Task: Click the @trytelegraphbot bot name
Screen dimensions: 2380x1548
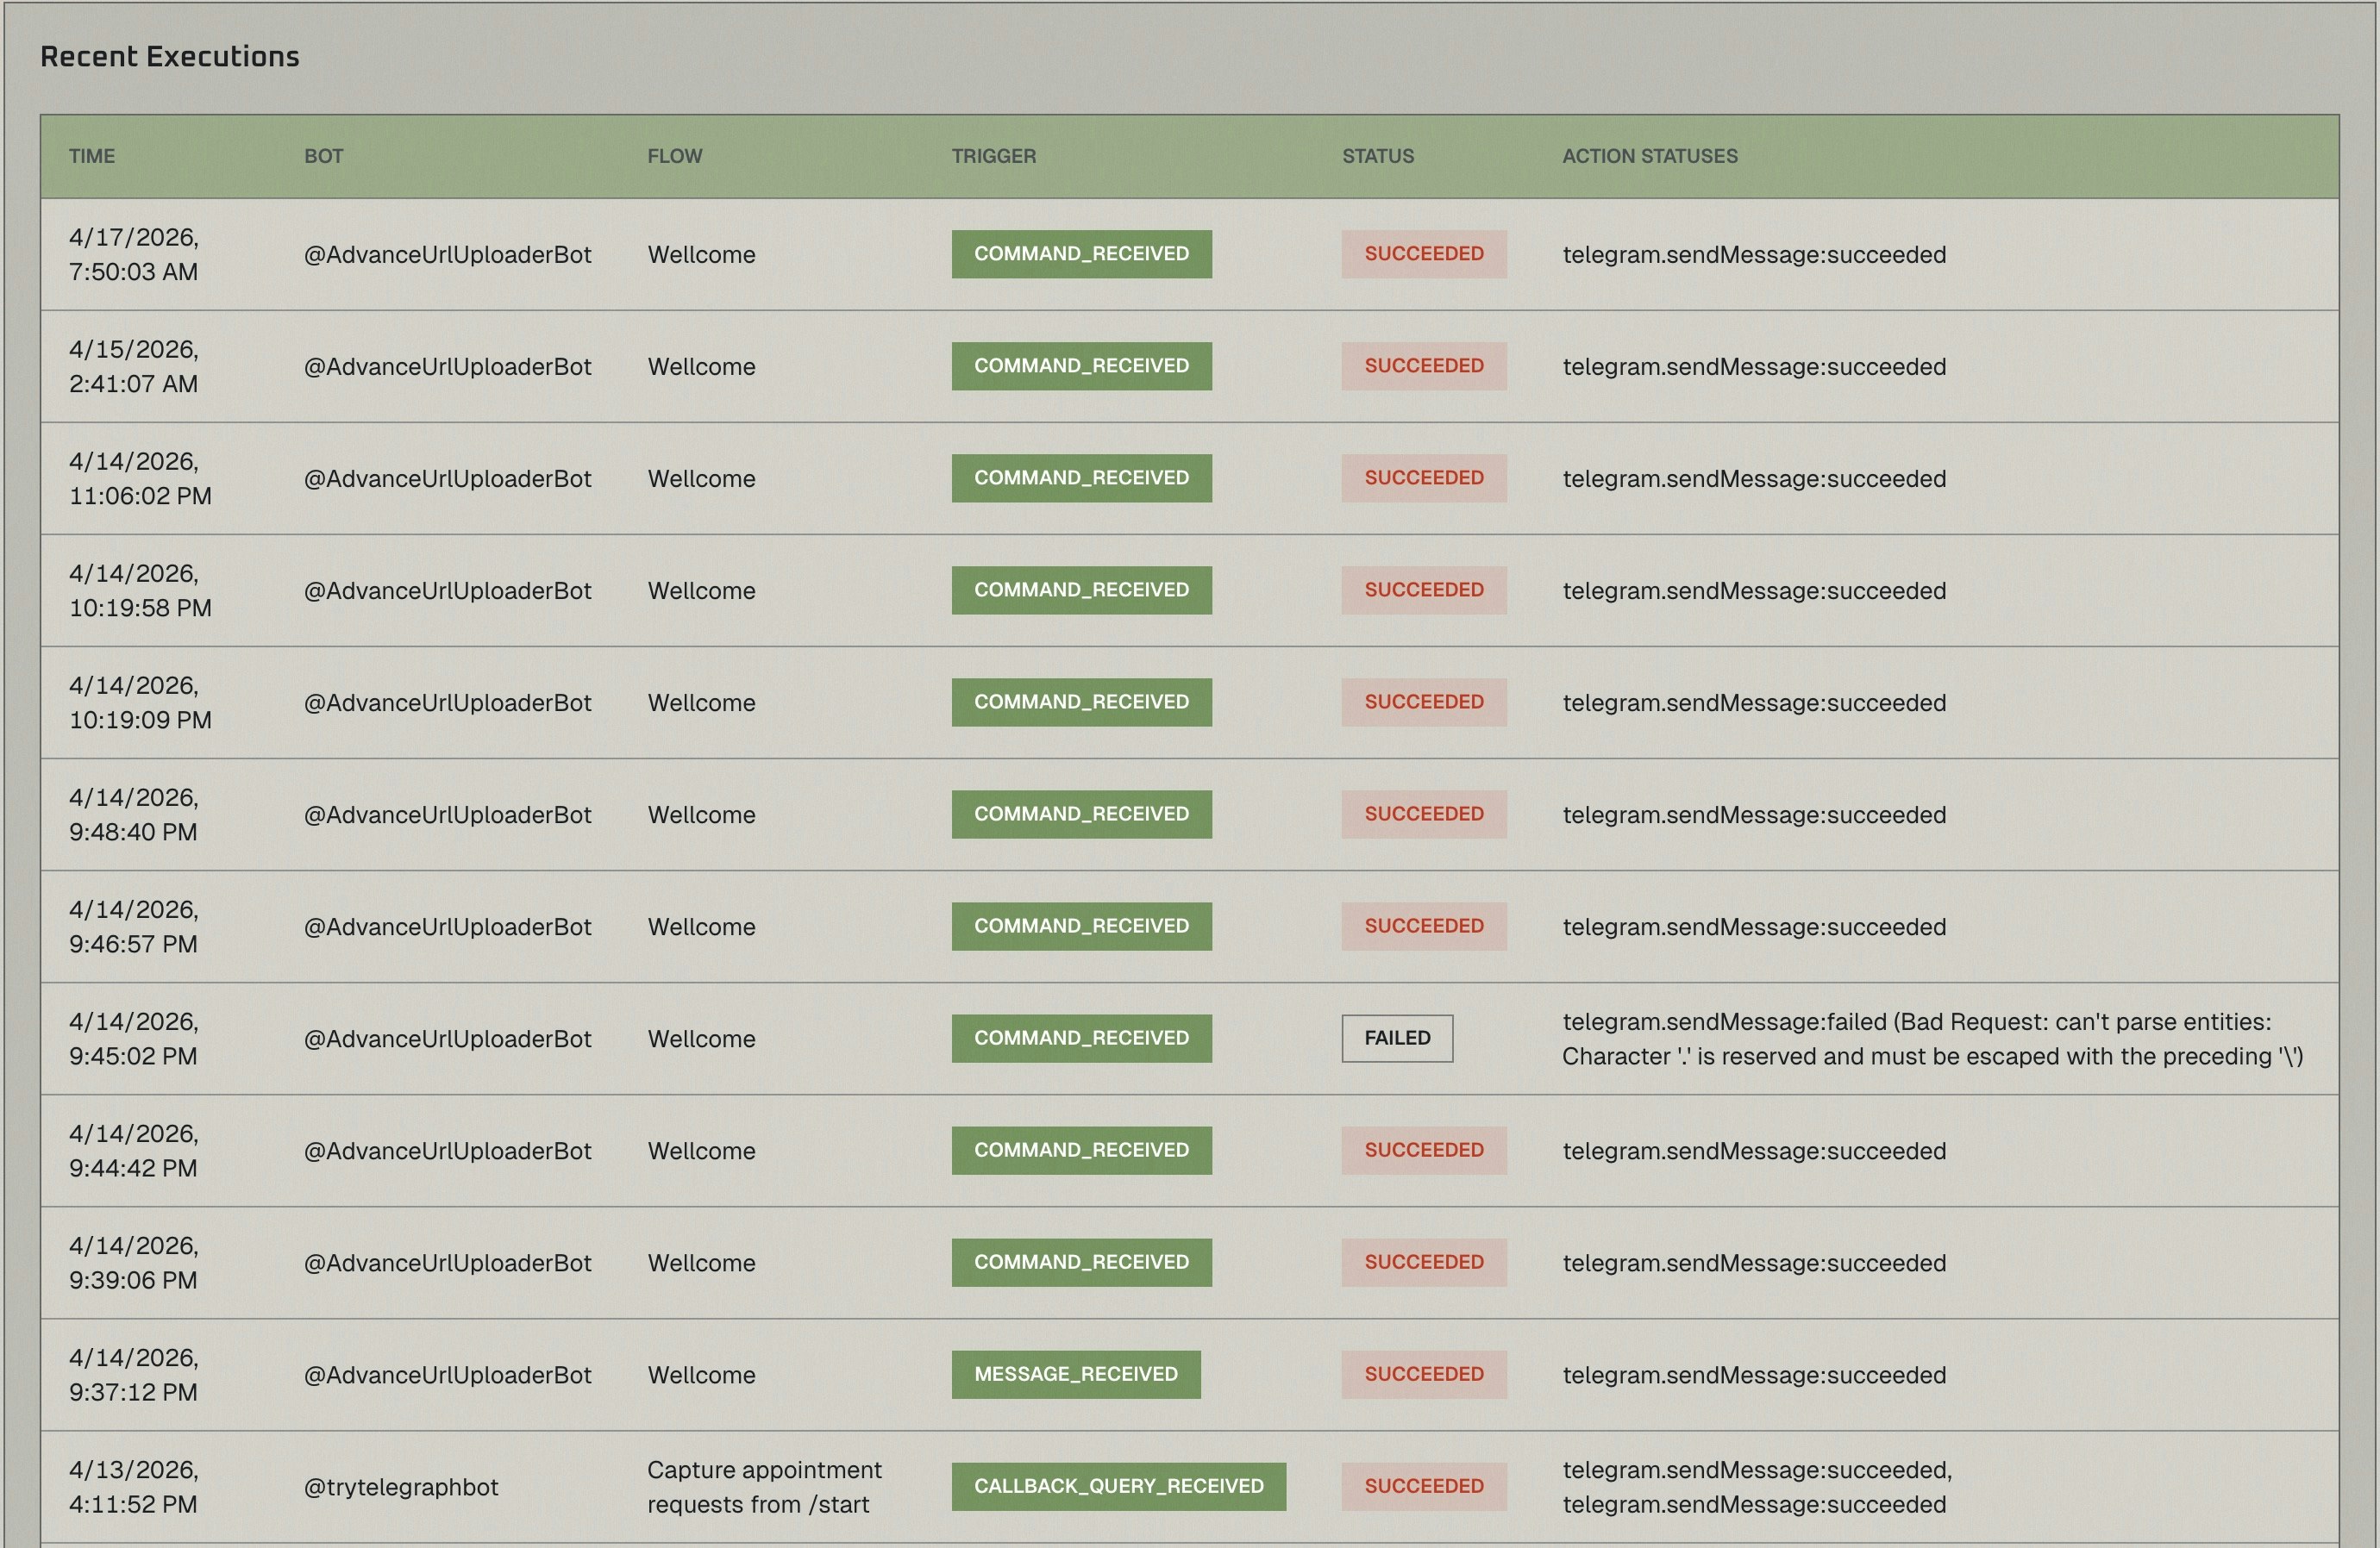Action: [x=400, y=1487]
